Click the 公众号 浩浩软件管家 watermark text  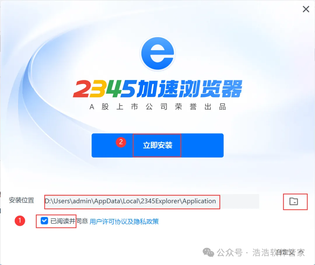tap(261, 252)
